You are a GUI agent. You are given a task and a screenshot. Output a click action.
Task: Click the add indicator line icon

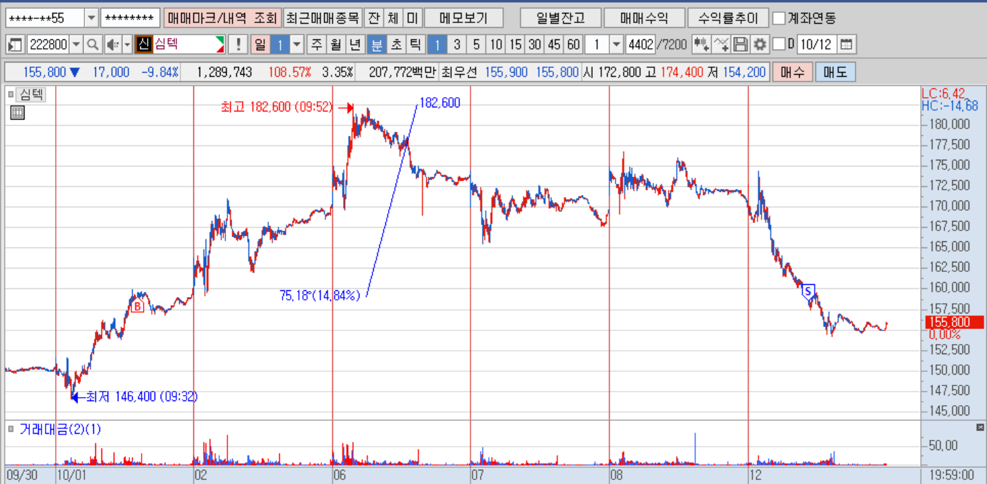point(722,45)
